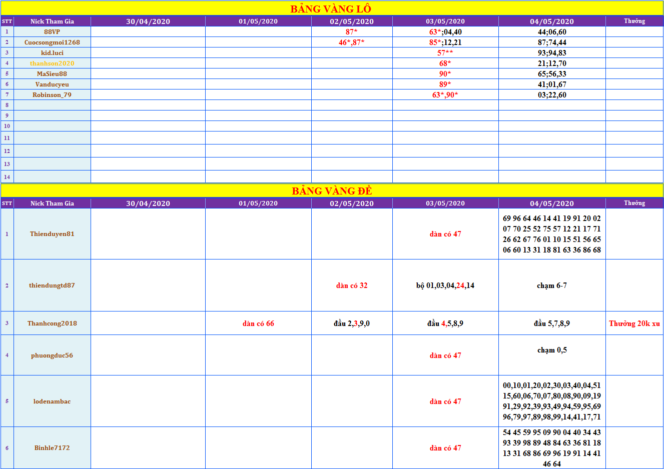Select cell '90*' in MaSieu88 row
664x469 pixels.
click(445, 73)
